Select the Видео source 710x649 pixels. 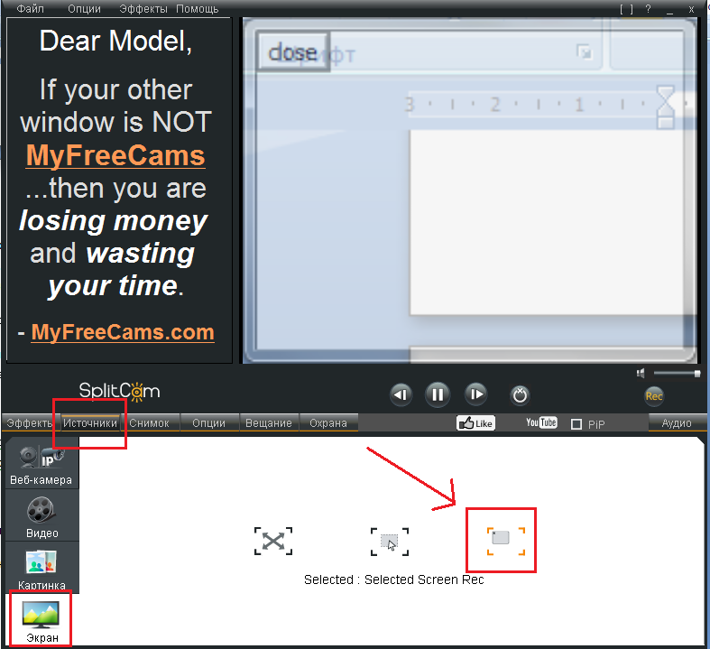41,515
